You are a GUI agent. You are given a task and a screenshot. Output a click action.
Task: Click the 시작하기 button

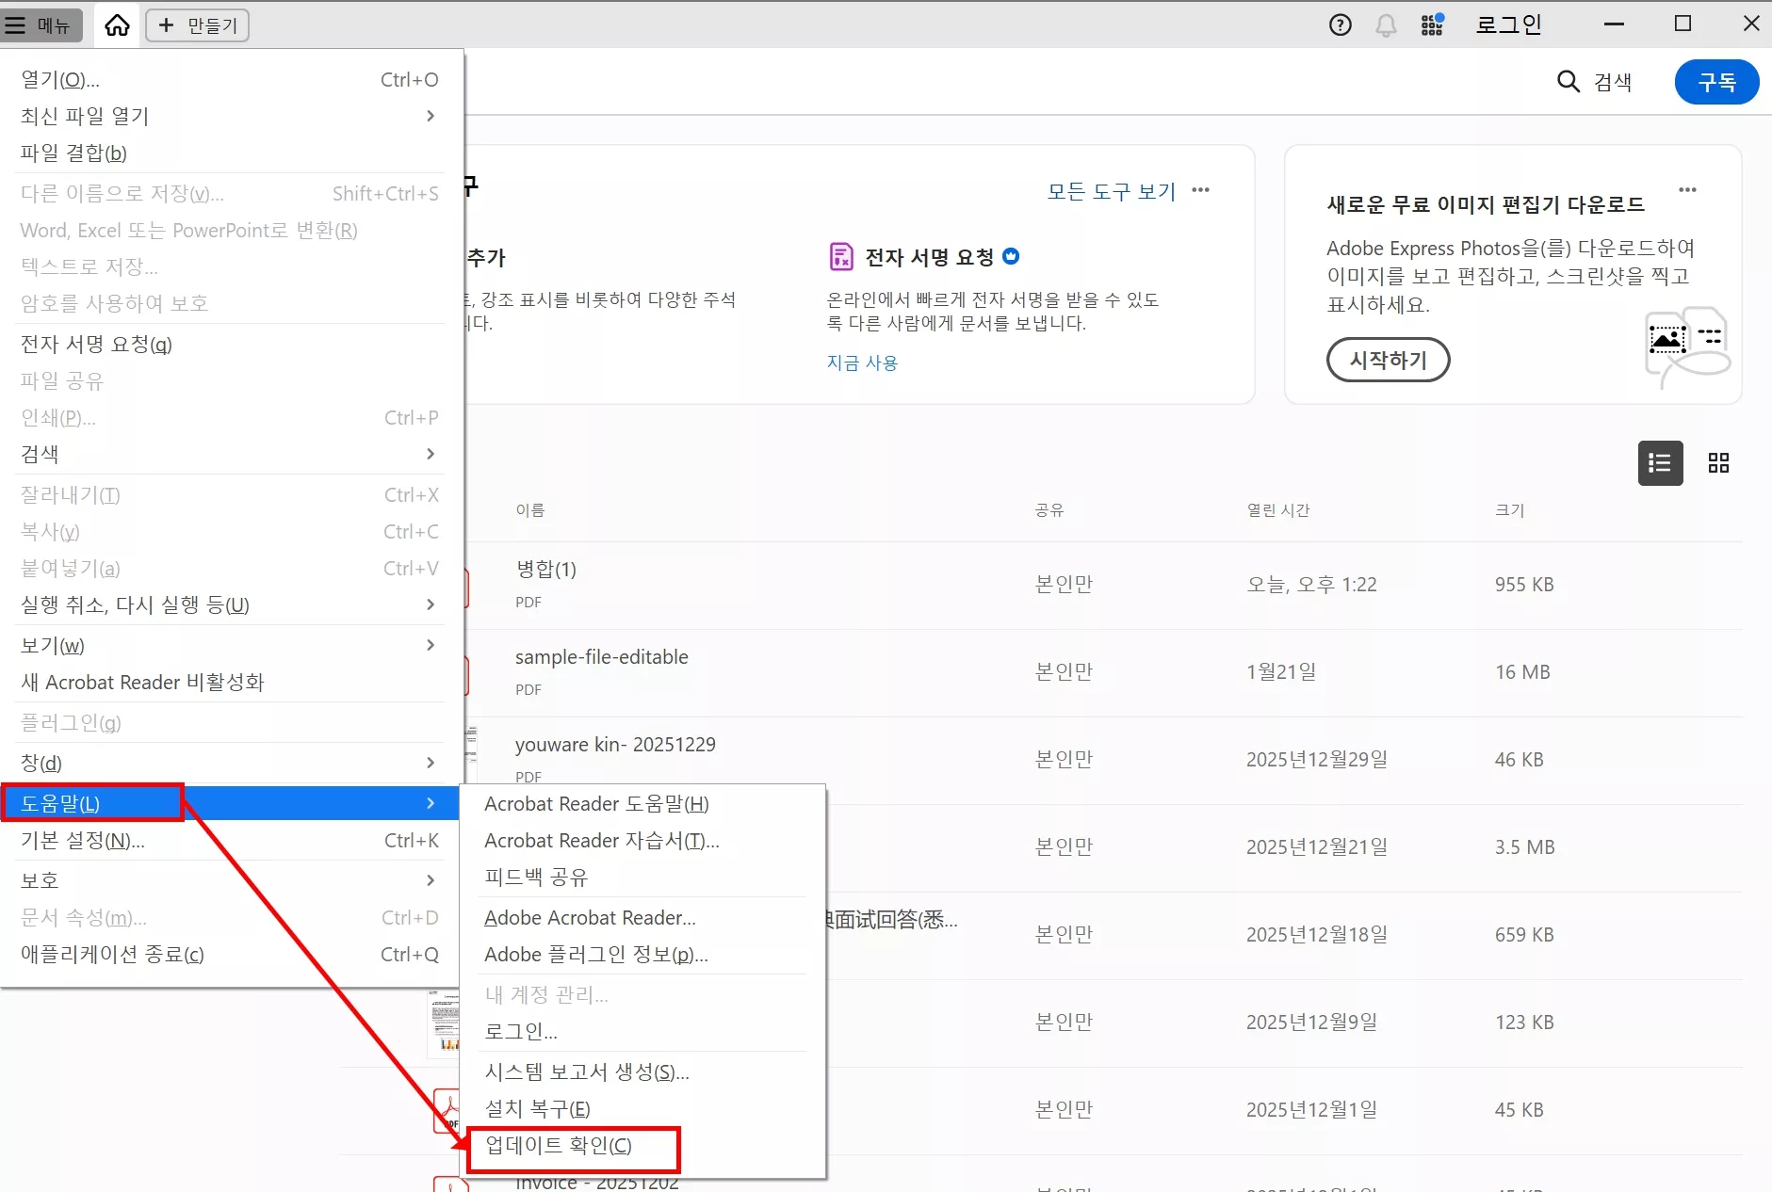click(x=1388, y=360)
